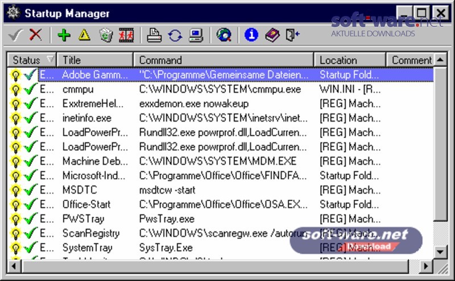Toggle the green checkmark for Office-Start
The height and width of the screenshot is (281, 455).
[x=31, y=204]
